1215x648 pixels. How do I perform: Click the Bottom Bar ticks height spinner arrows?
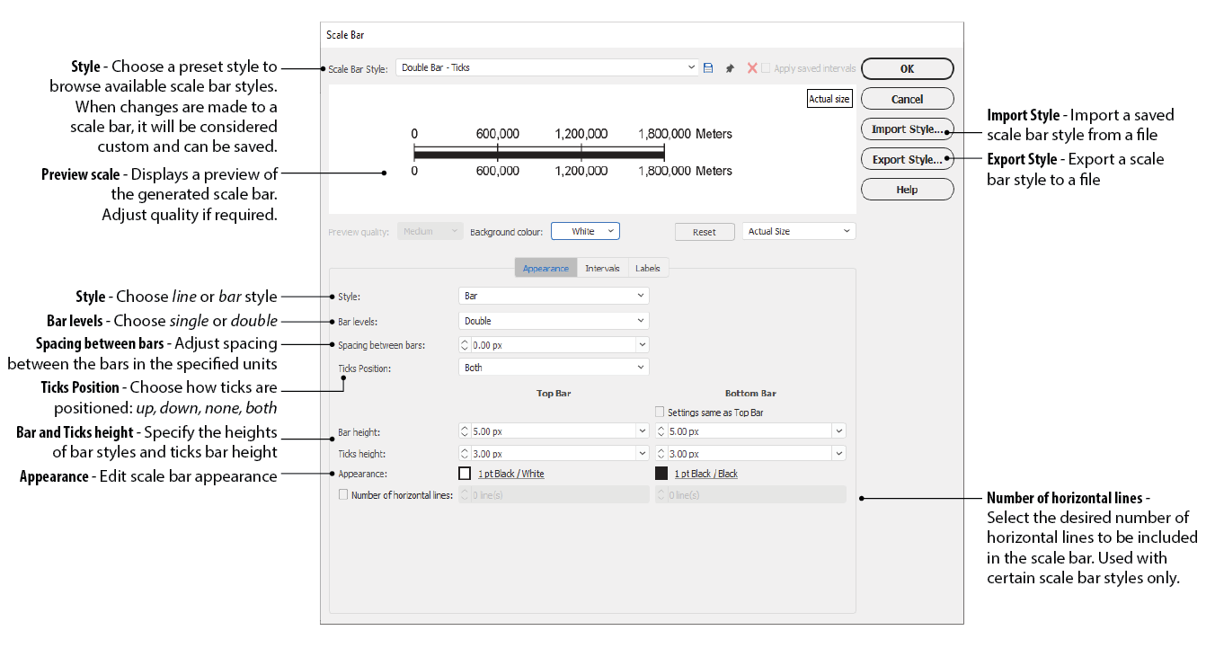(x=661, y=454)
